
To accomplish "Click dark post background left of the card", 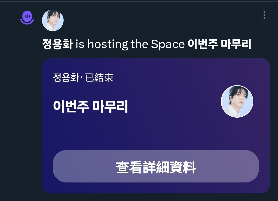I will point(21,124).
